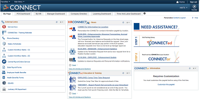Open the NavBar compass icon

pos(194,7)
